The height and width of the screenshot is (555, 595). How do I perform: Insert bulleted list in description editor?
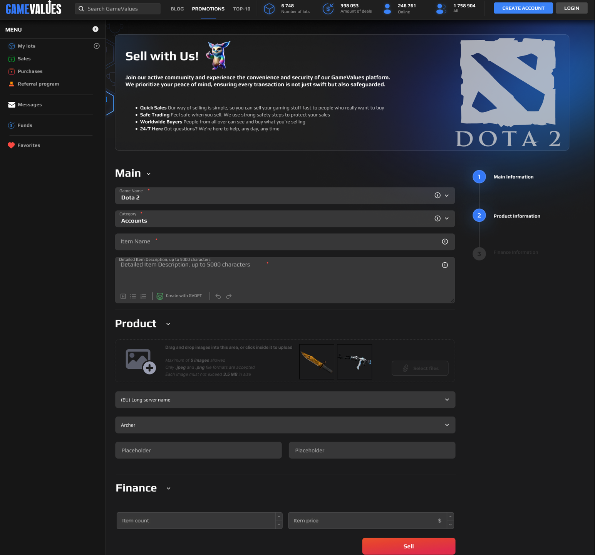click(x=133, y=296)
